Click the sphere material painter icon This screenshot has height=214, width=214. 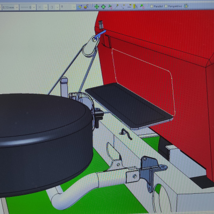[x=86, y=7]
